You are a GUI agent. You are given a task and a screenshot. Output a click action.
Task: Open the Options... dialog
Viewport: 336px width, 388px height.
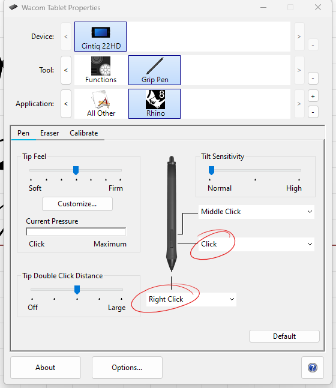click(127, 368)
